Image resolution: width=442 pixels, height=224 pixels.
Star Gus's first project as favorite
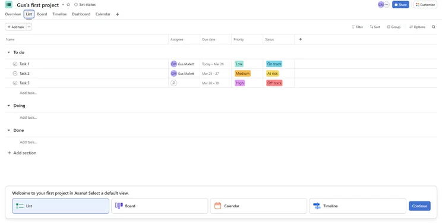coord(68,5)
